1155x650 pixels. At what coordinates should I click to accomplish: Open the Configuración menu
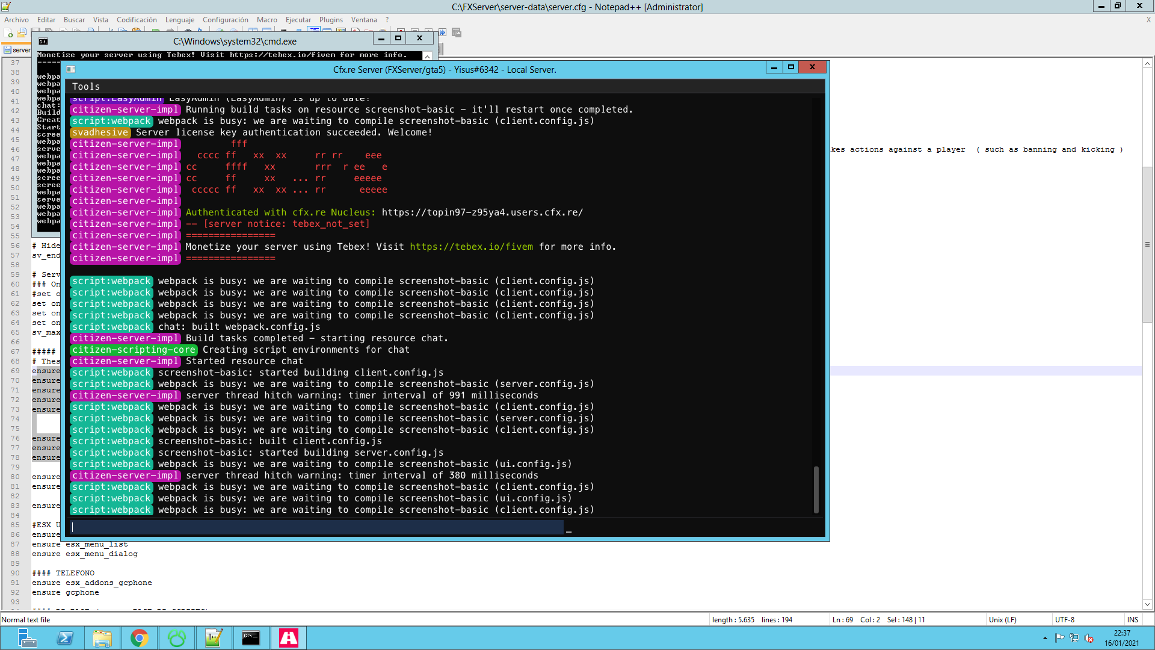click(x=226, y=20)
